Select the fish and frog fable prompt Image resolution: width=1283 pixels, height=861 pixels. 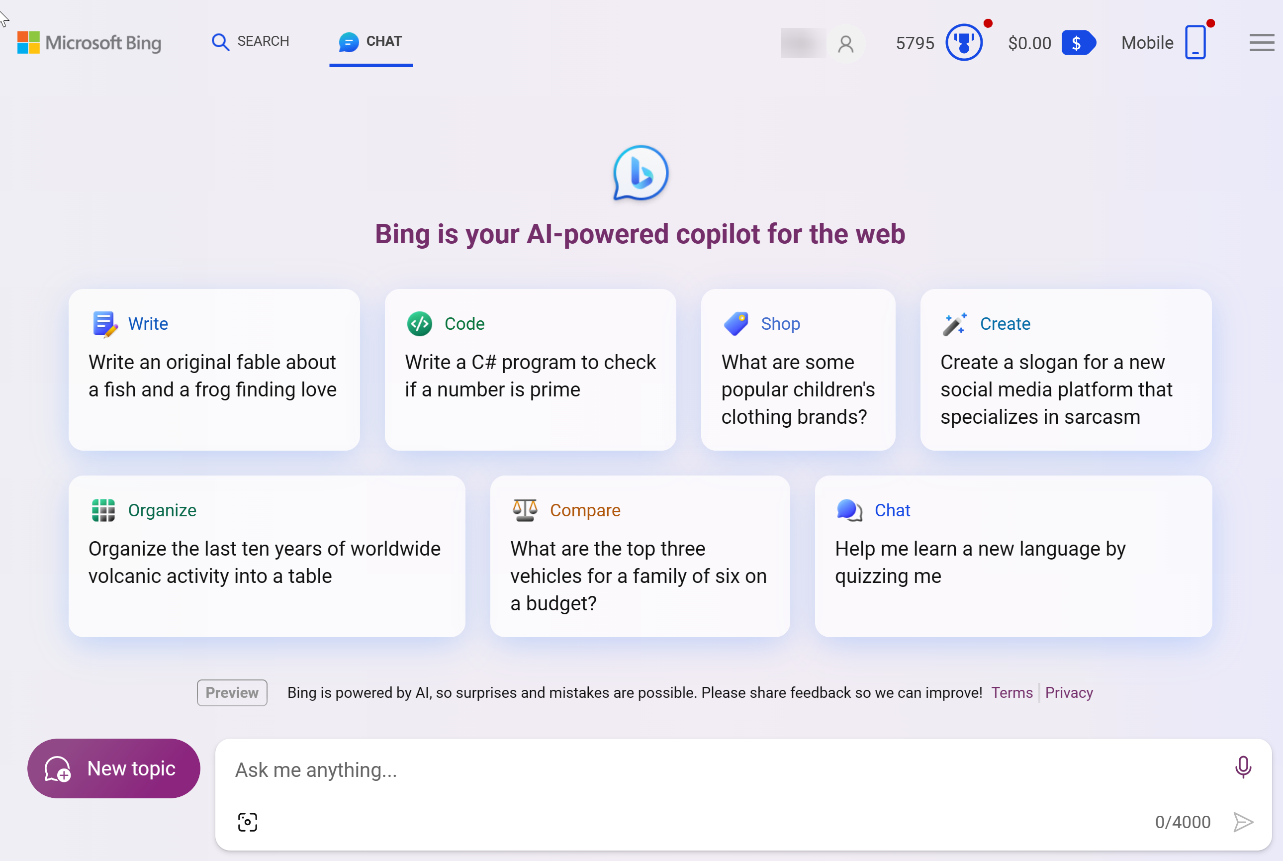pyautogui.click(x=212, y=376)
